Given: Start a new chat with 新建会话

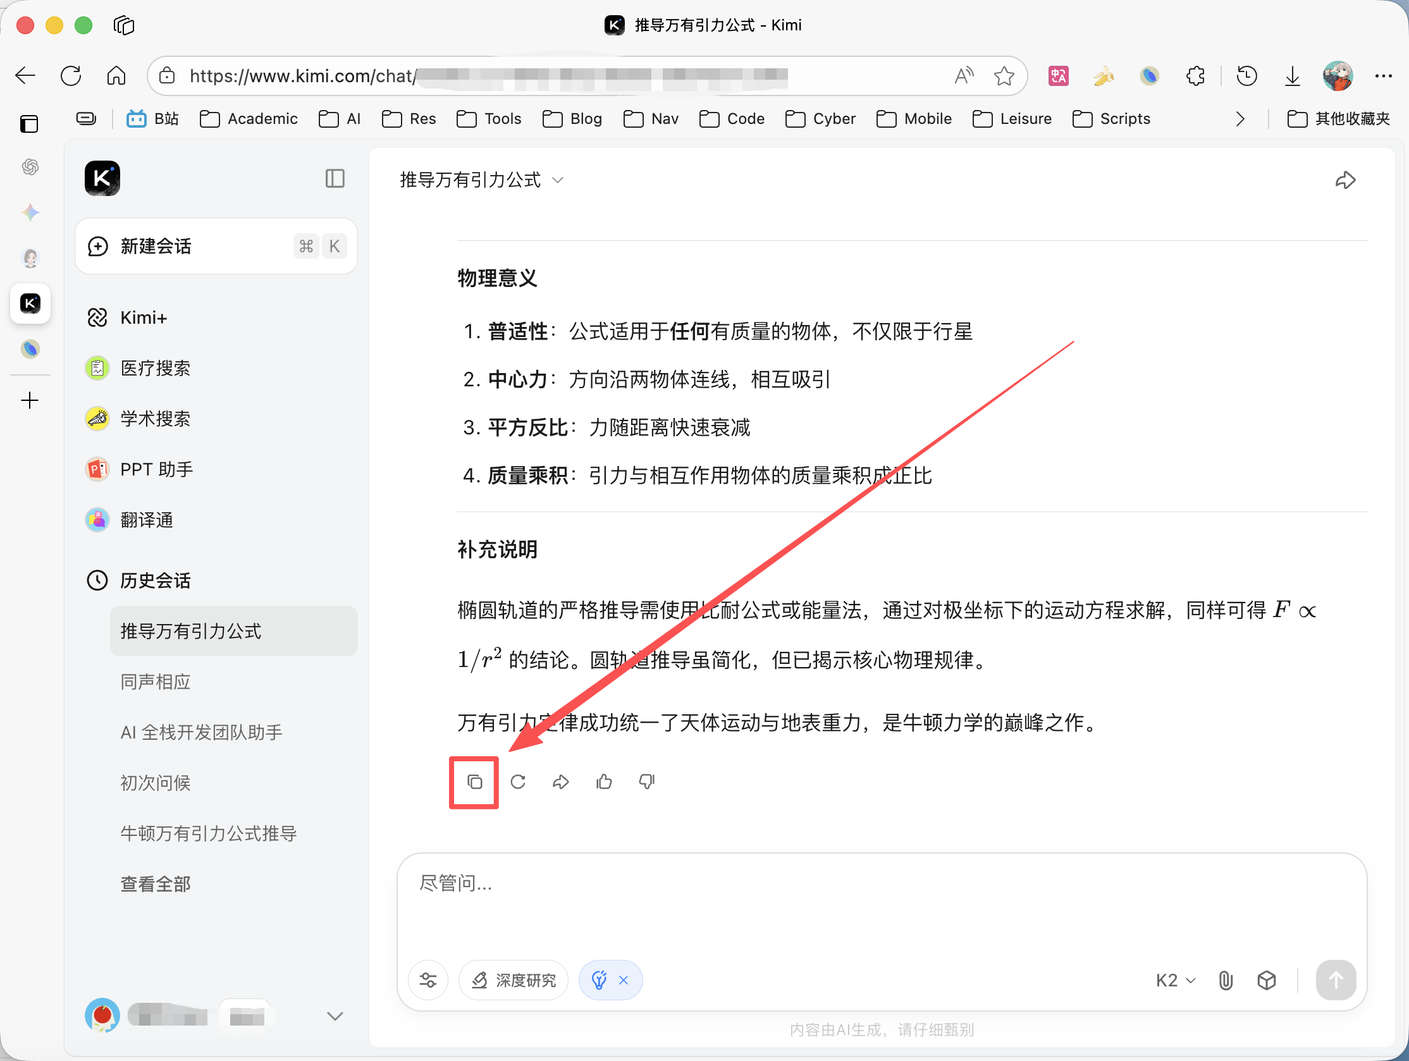Looking at the screenshot, I should 156,247.
